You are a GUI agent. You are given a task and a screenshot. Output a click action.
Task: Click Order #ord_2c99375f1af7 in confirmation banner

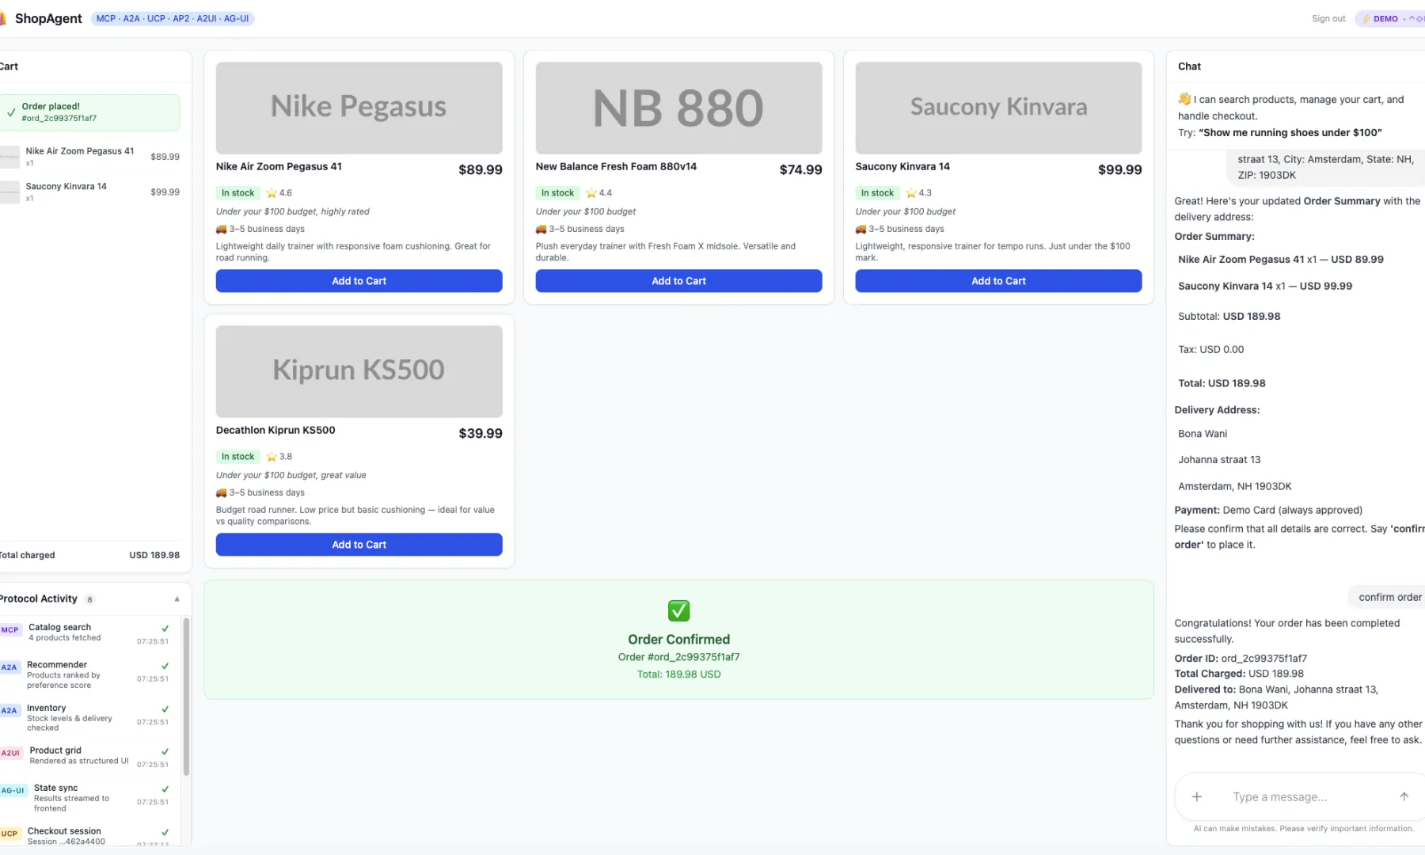click(x=678, y=657)
